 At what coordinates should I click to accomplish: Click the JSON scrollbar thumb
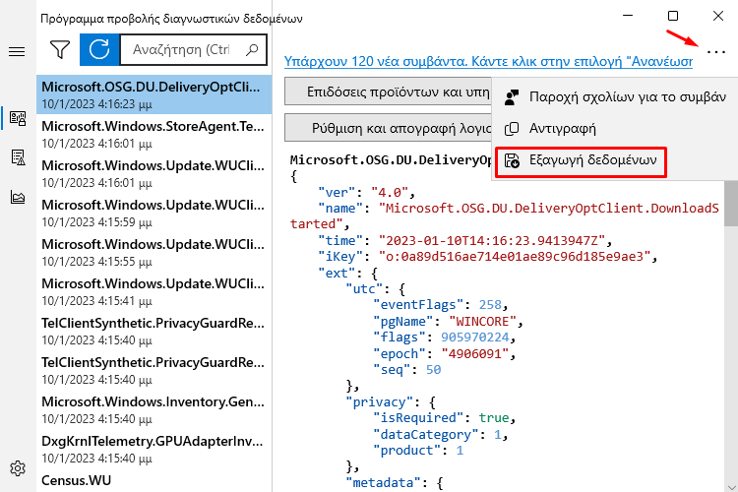(x=731, y=202)
